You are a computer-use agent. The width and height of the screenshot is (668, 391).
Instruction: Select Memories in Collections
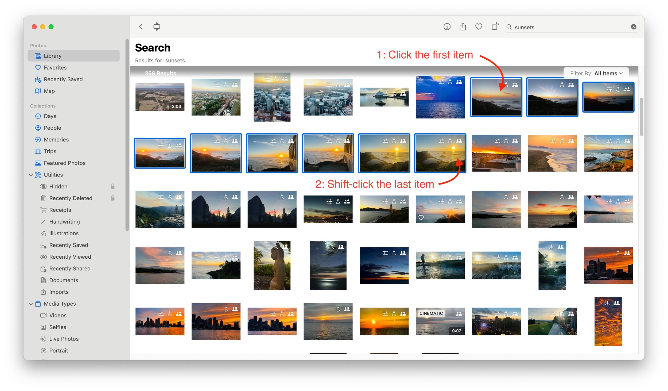tap(56, 140)
